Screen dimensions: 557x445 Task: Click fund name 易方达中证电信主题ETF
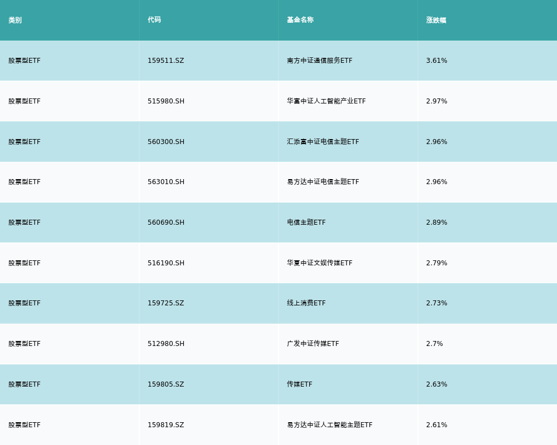pos(323,182)
